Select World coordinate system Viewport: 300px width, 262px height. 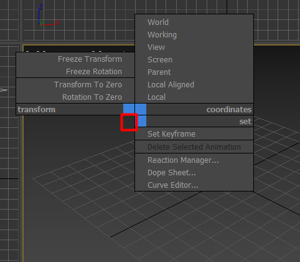(194, 22)
